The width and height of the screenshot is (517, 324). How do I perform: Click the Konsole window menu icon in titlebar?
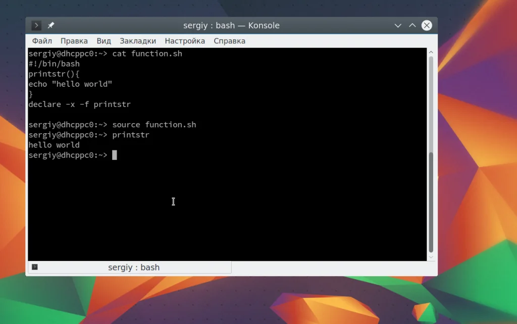pos(36,25)
